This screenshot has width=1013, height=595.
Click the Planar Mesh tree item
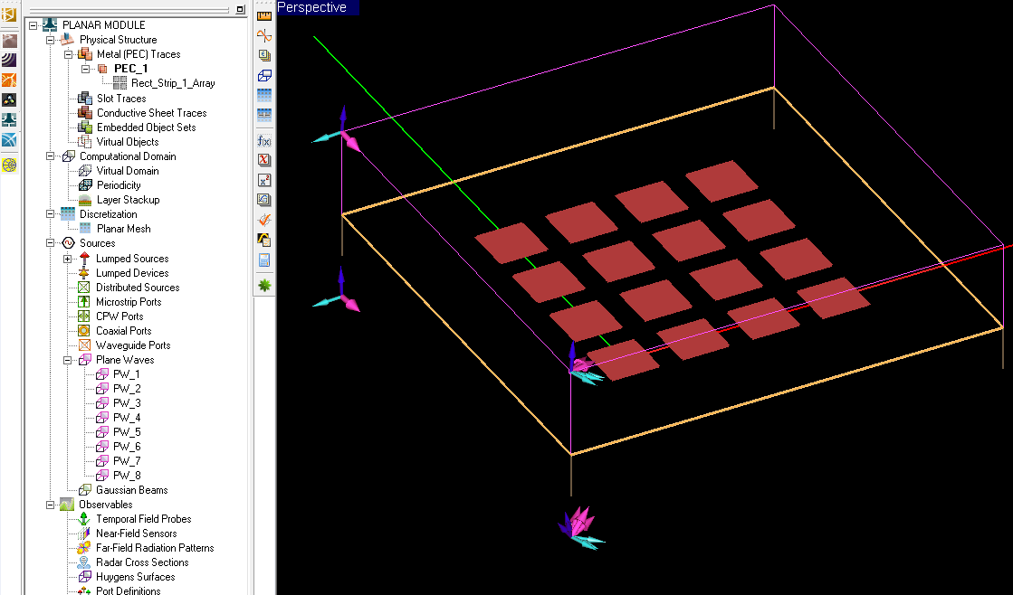coord(123,229)
